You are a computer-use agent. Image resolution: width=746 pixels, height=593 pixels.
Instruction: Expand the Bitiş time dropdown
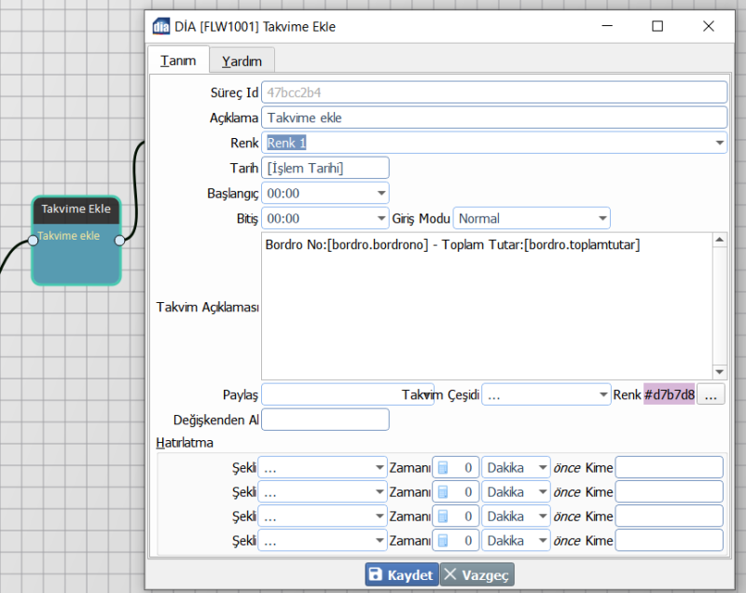381,218
